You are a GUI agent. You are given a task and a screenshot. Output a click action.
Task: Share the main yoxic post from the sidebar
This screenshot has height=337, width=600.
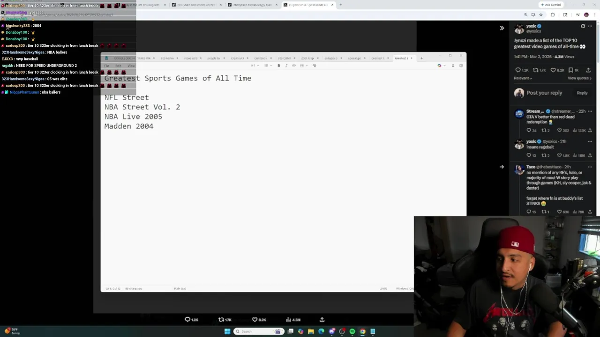(x=588, y=70)
